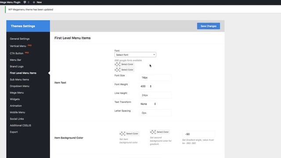This screenshot has height=158, width=281.
Task: Open Social Links settings
Action: coord(17,119)
